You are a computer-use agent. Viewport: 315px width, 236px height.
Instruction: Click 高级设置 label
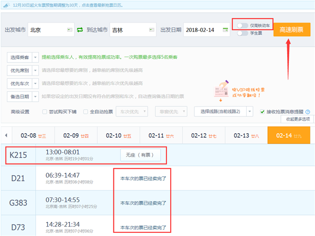20,112
